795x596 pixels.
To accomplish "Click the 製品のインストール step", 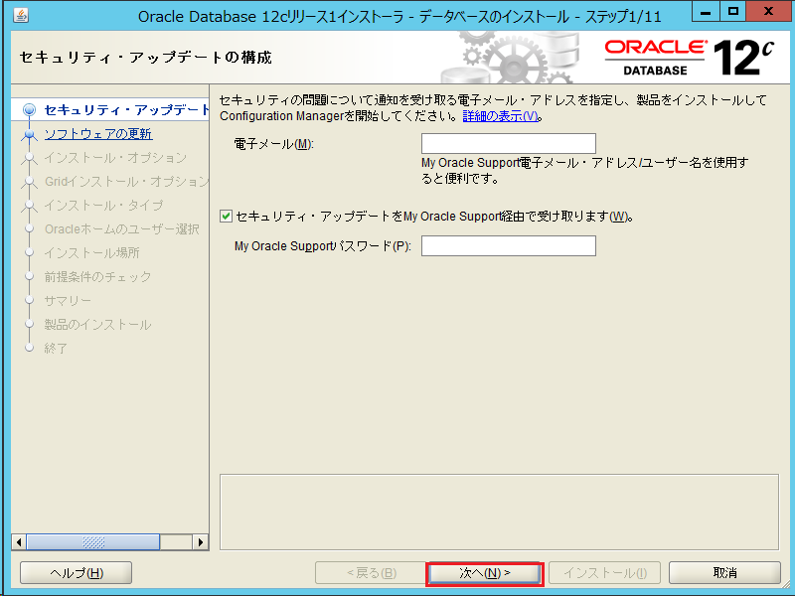I will [97, 325].
